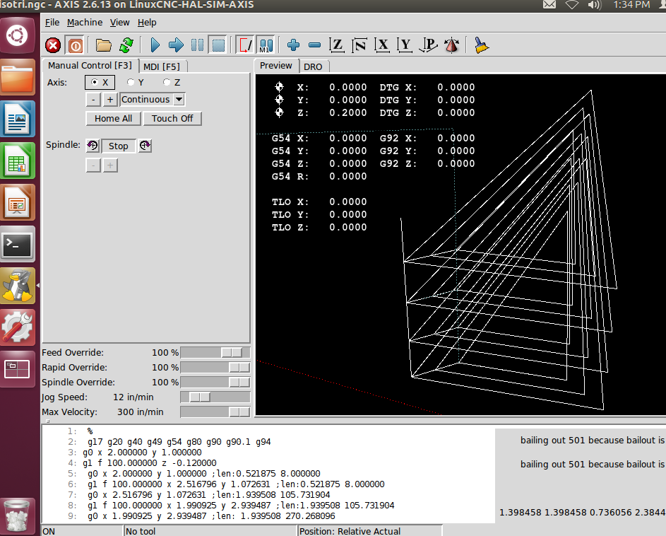The image size is (666, 536).
Task: Open a G-code file with folder icon
Action: 103,45
